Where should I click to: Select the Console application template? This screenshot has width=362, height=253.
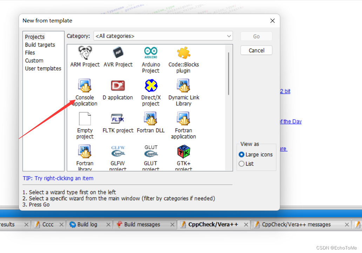(85, 92)
